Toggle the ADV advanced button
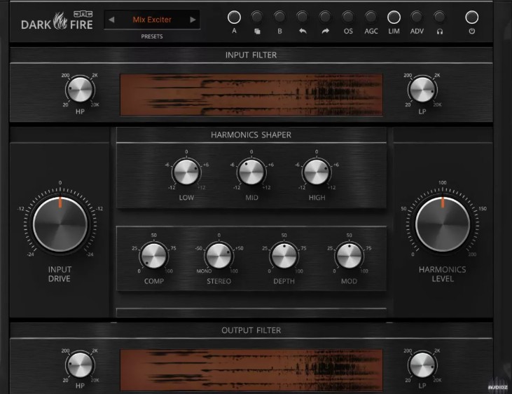This screenshot has width=512, height=394. [x=417, y=18]
